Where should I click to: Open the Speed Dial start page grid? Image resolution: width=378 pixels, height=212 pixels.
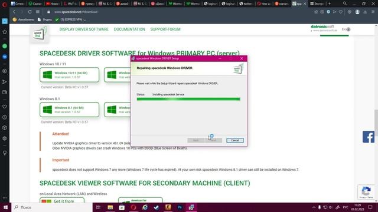38,12
